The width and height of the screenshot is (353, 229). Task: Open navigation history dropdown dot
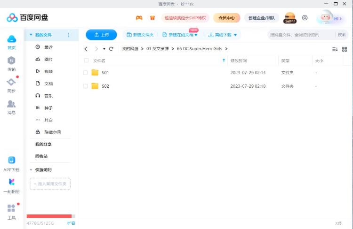(x=104, y=49)
